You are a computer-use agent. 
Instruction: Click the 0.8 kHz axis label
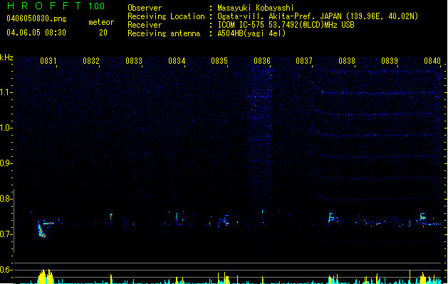point(6,199)
